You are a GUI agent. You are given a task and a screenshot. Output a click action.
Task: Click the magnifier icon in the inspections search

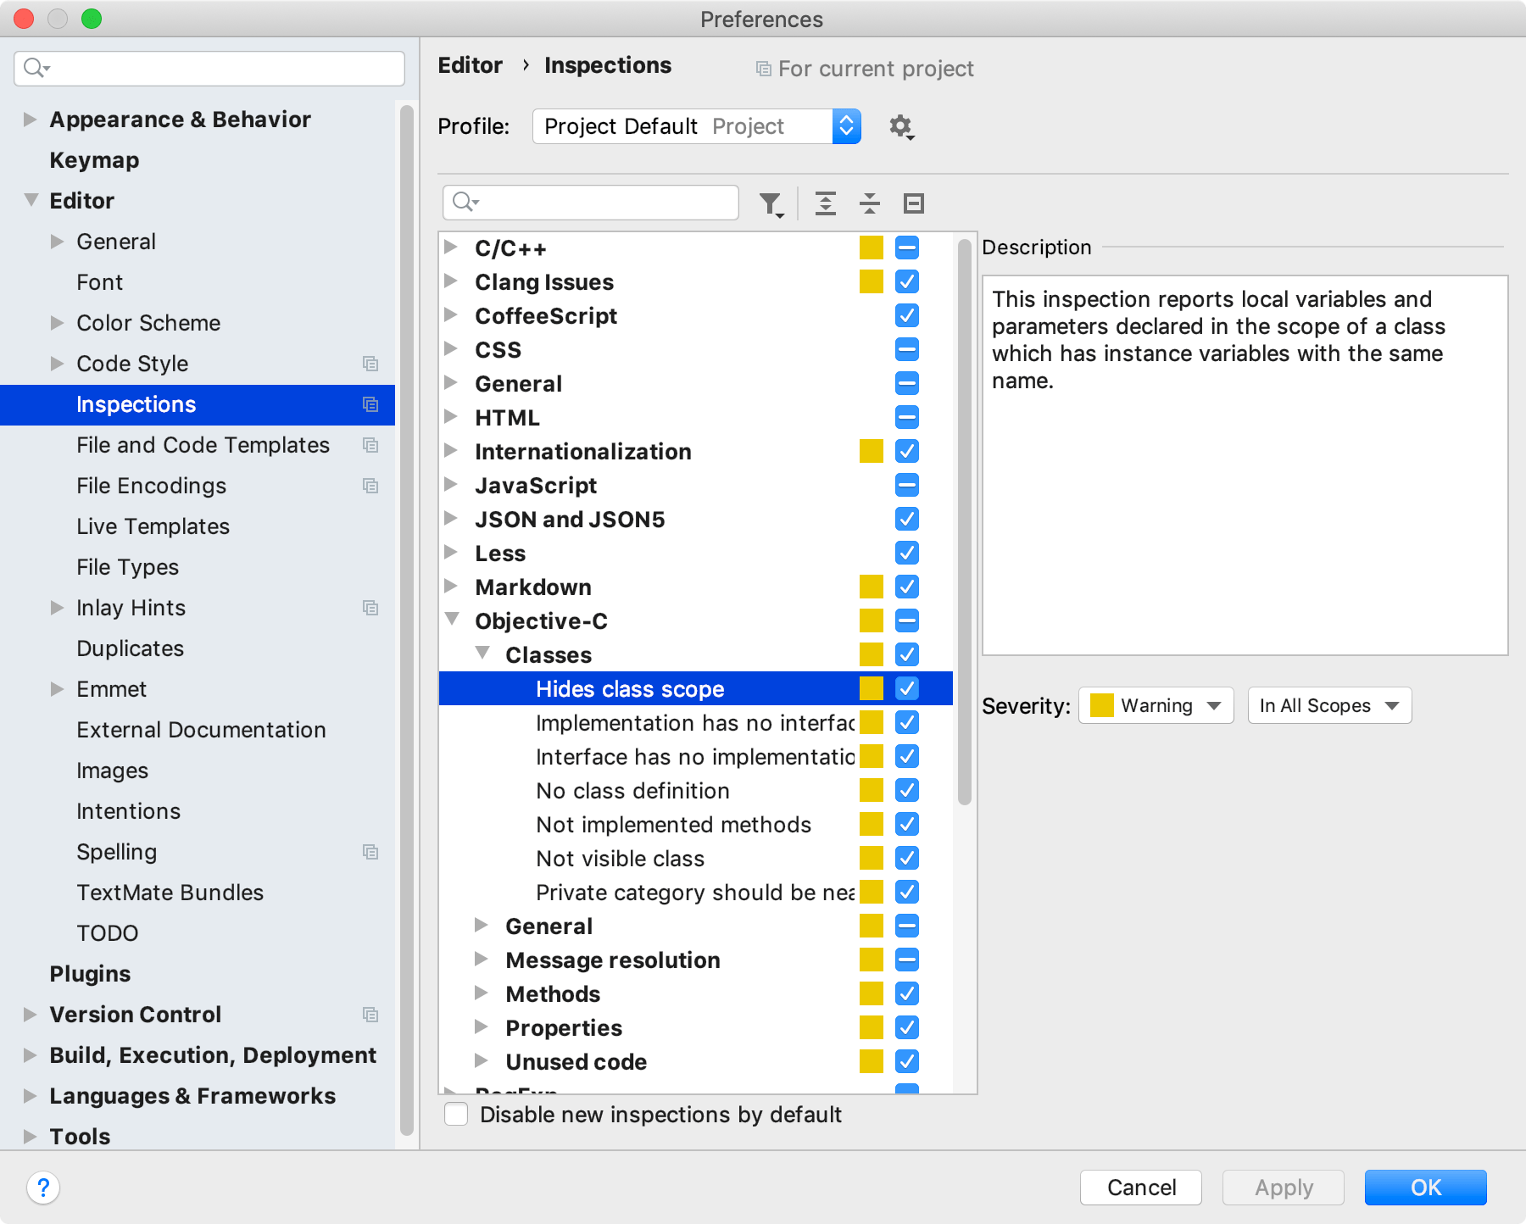[x=465, y=202]
